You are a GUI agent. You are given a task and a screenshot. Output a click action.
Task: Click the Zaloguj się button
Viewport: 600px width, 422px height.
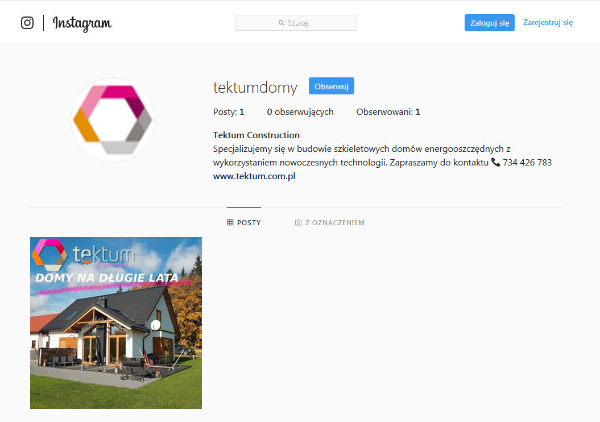490,23
